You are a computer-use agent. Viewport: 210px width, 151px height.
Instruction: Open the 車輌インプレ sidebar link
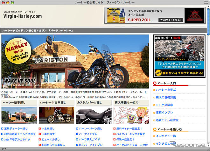coord(164,113)
